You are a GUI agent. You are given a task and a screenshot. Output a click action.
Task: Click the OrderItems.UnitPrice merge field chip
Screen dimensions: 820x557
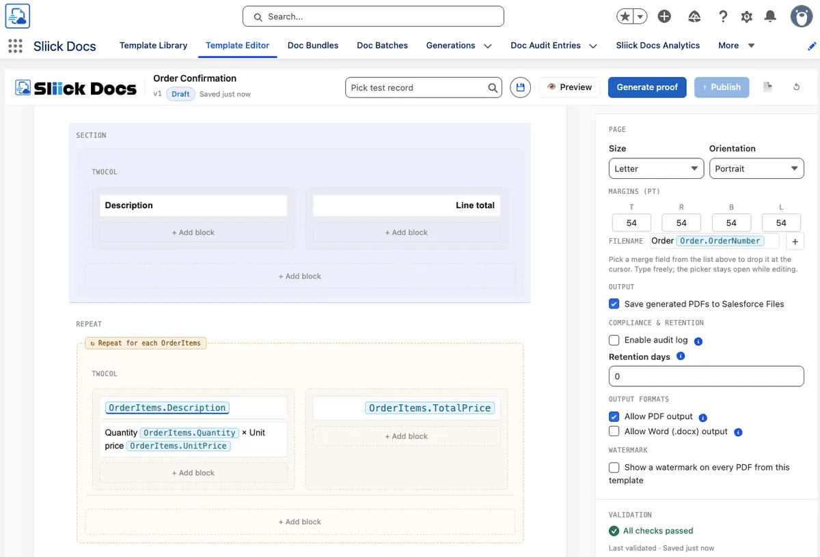178,446
